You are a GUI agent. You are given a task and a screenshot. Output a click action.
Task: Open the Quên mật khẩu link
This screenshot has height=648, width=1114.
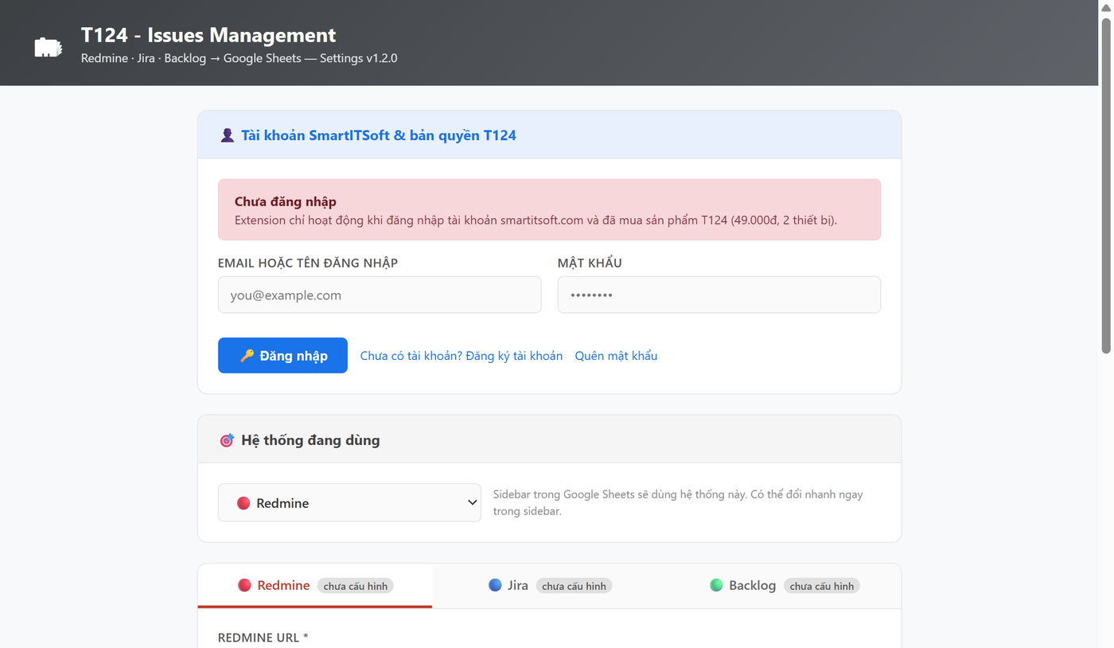click(616, 356)
